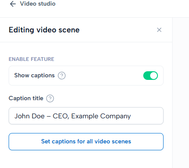The width and height of the screenshot is (189, 168).
Task: Return to Video studio via left arrow
Action: (x=13, y=4)
